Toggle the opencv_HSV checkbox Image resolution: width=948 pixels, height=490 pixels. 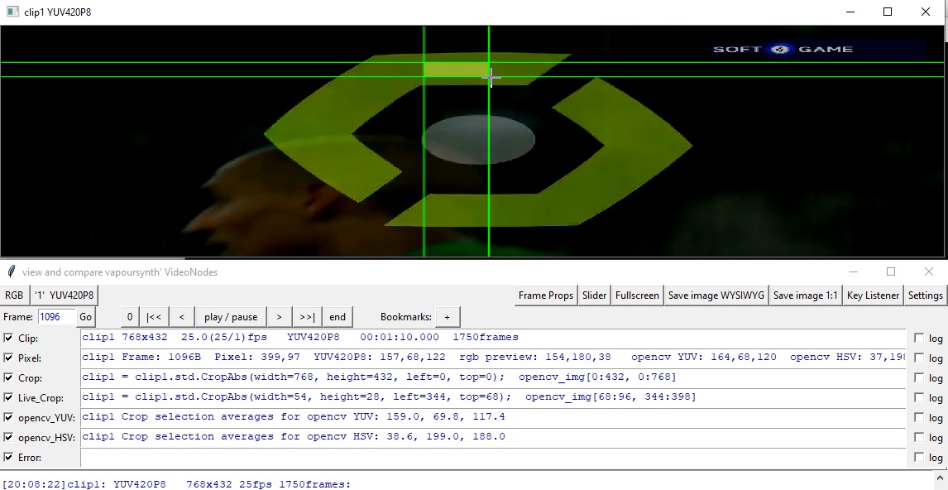(x=8, y=437)
